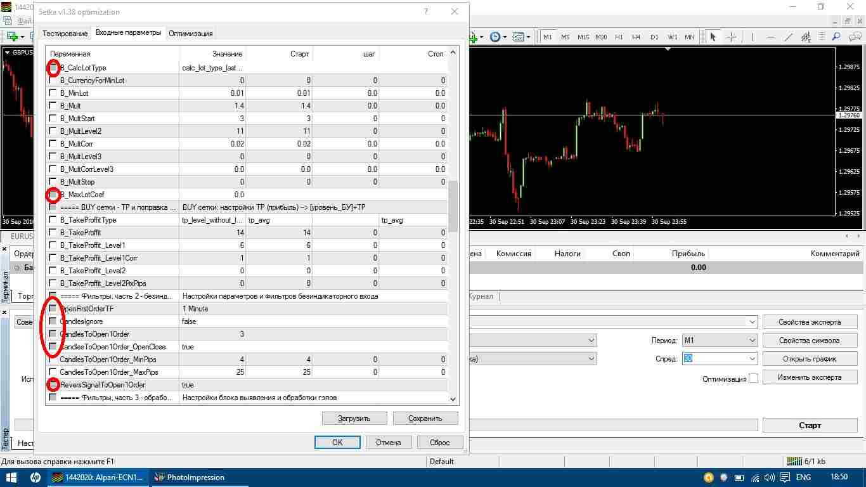Select the arrow cursor tool

[x=713, y=37]
